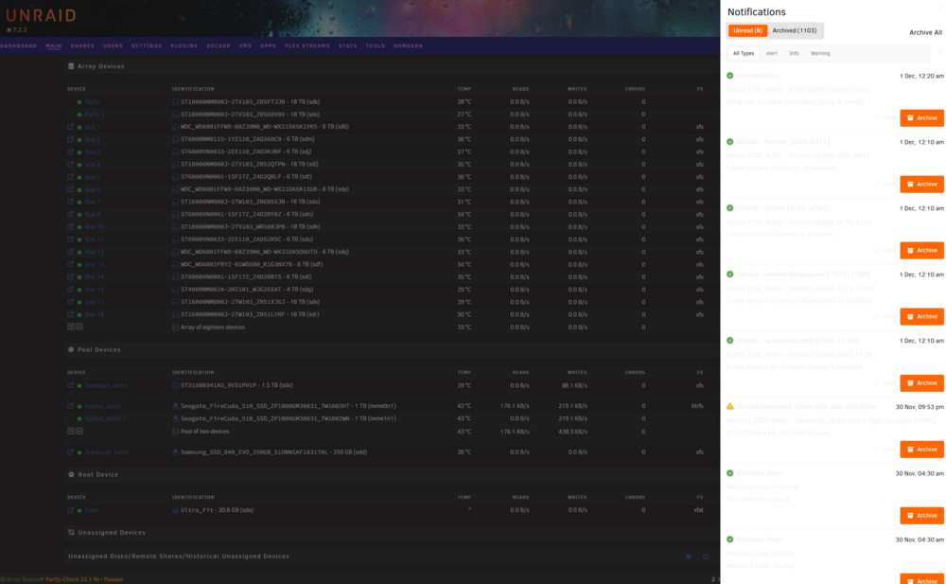Open Unassigned Devices settings gear icon
This screenshot has height=584, width=946.
point(689,557)
